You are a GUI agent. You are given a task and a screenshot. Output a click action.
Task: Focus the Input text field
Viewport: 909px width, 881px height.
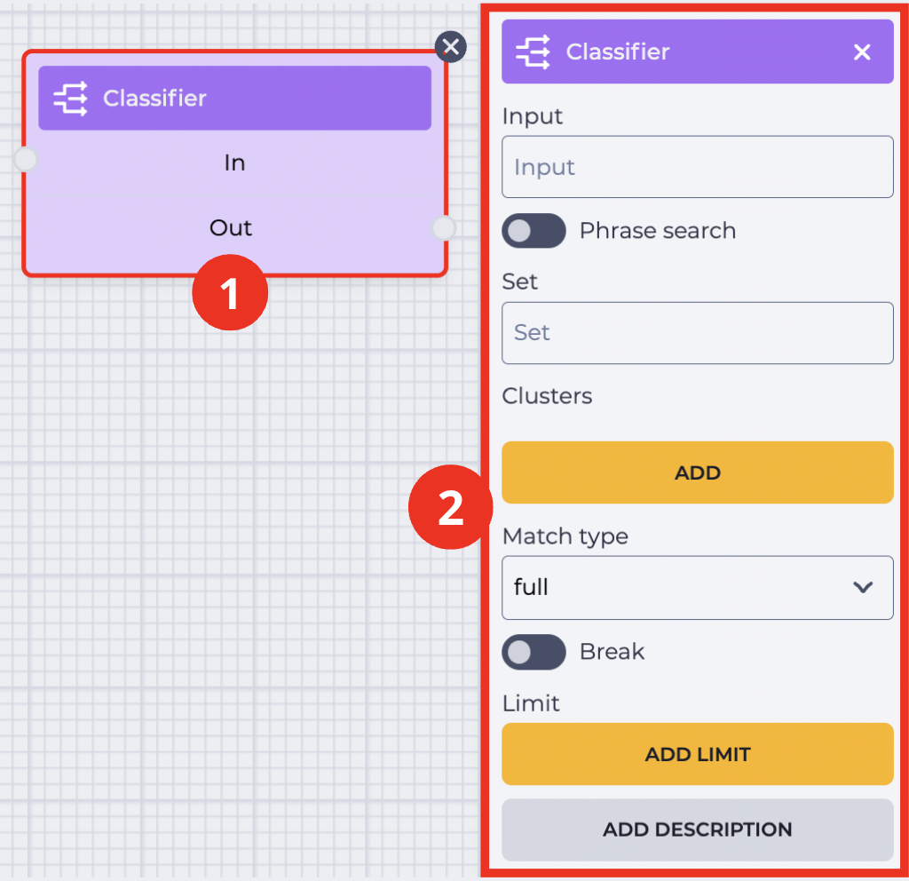pyautogui.click(x=698, y=167)
